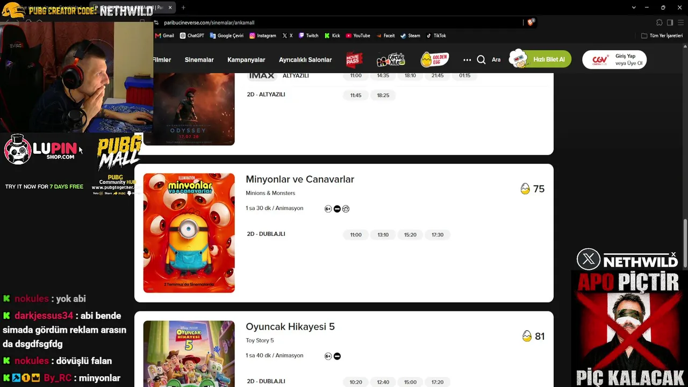Select the 12:40 showtime for Oyuncak Hikayesi 5
The width and height of the screenshot is (688, 387).
[383, 382]
